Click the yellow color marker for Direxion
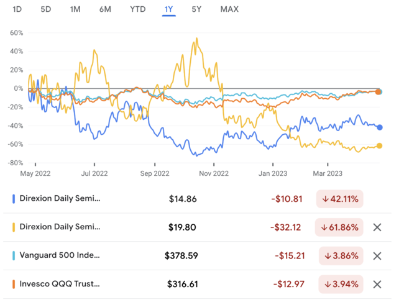The height and width of the screenshot is (302, 404). point(14,227)
